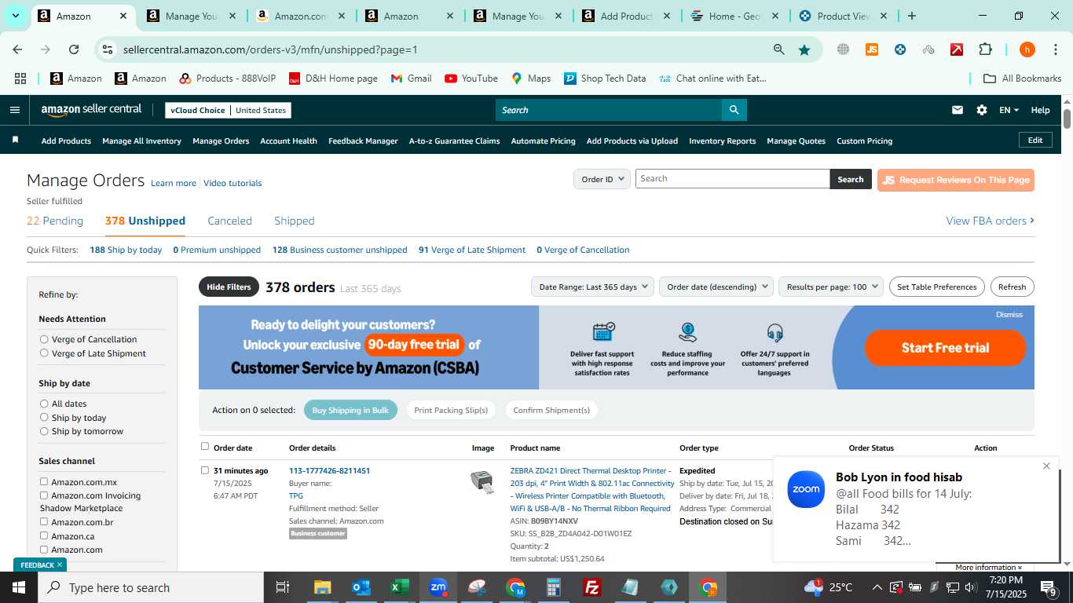Tick the select-all checkbox beside Order date
The image size is (1073, 603).
pos(205,447)
